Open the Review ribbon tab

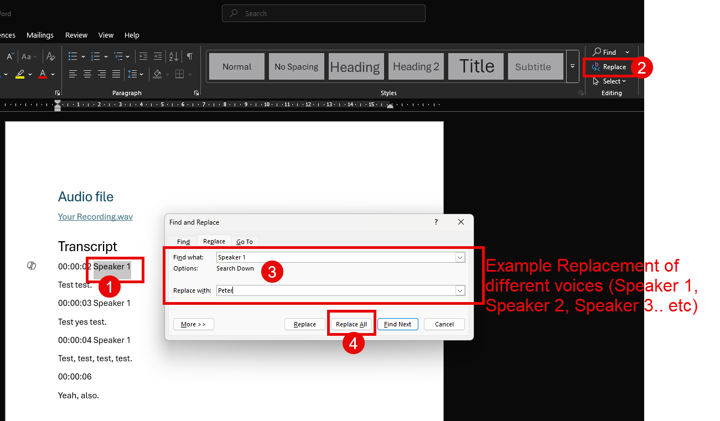click(76, 35)
